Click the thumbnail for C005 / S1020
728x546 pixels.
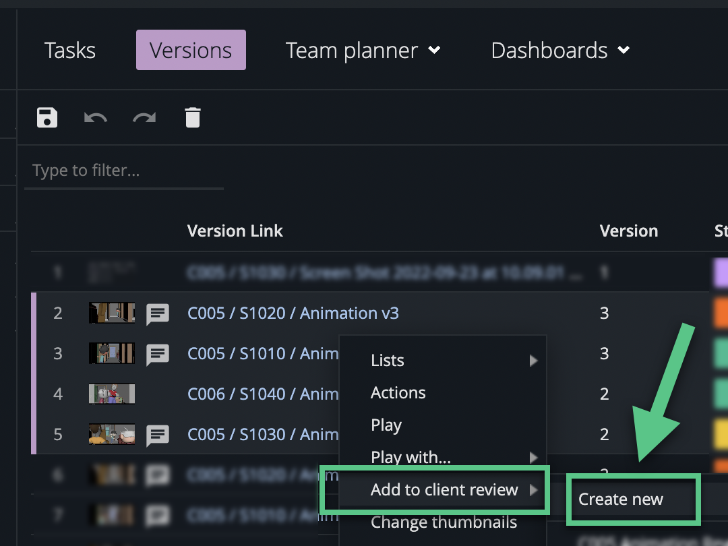point(112,313)
